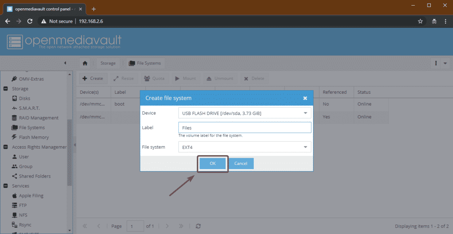Viewport: 453px width, 234px height.
Task: Click the sidebar vertical scrollbar
Action: click(70, 152)
